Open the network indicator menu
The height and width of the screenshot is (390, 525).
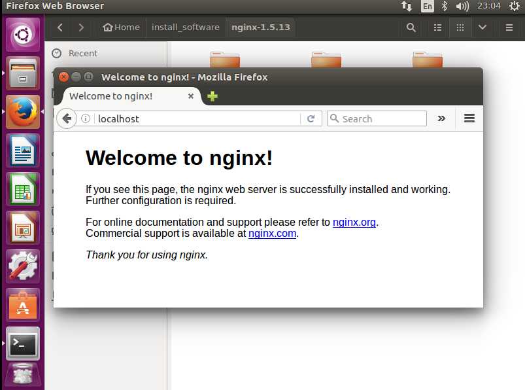pyautogui.click(x=407, y=6)
